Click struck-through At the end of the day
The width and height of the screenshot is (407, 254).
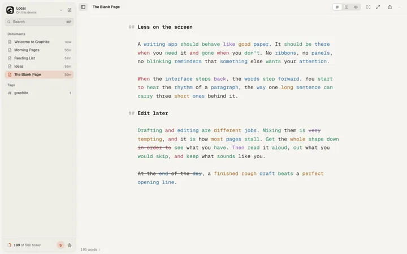[170, 174]
